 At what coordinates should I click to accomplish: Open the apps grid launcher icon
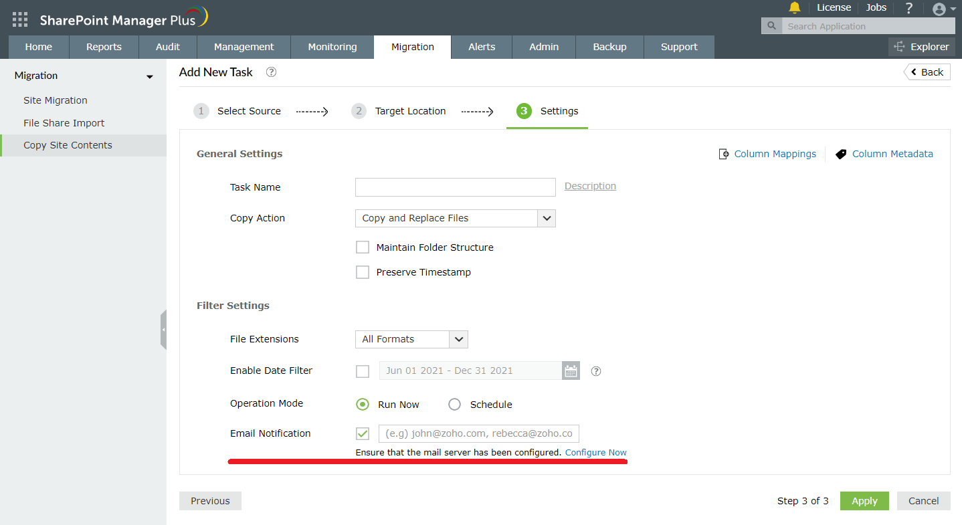20,19
